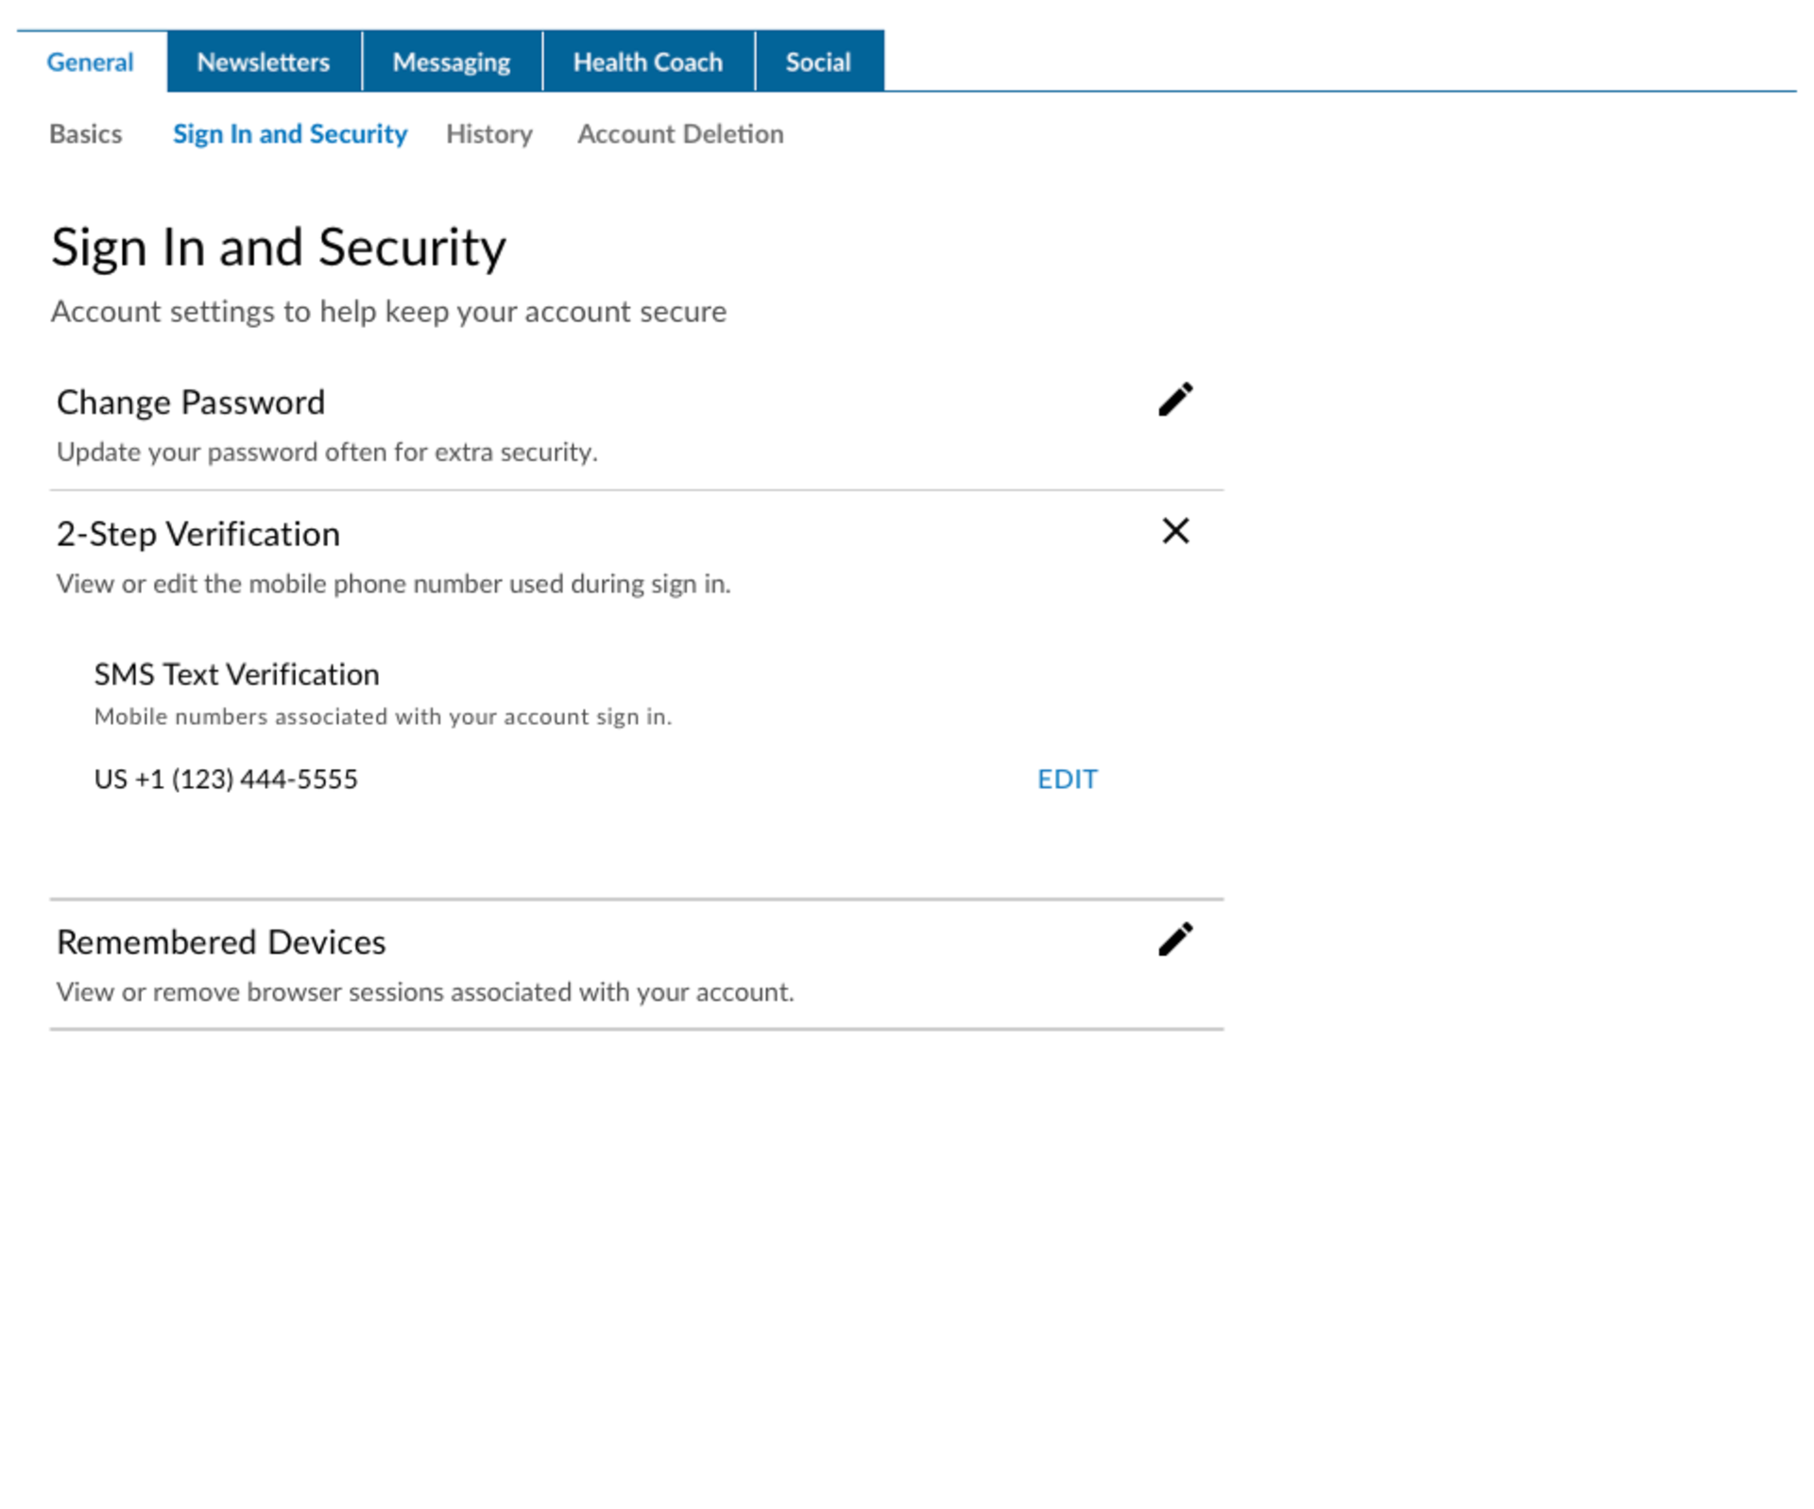Click the US +1 (123) 444-5555 number

(225, 779)
